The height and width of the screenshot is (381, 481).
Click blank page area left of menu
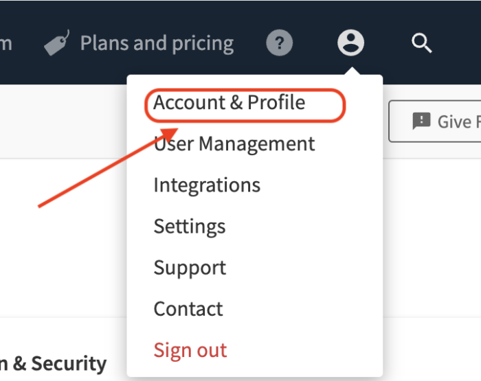(61, 261)
